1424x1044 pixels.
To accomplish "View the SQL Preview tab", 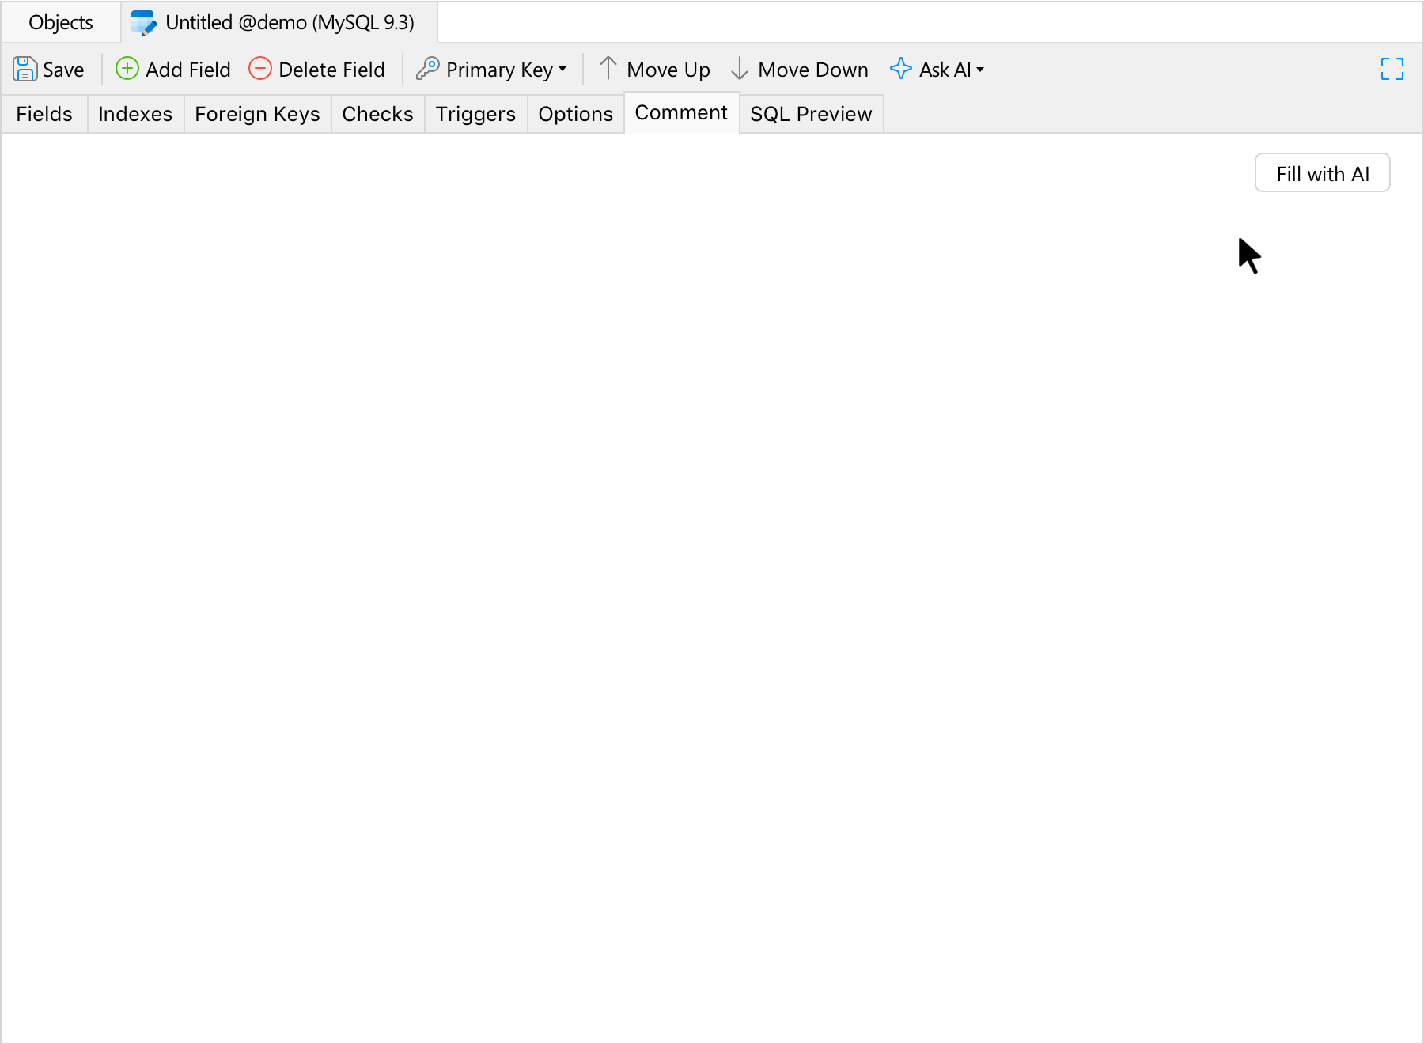I will pos(812,114).
